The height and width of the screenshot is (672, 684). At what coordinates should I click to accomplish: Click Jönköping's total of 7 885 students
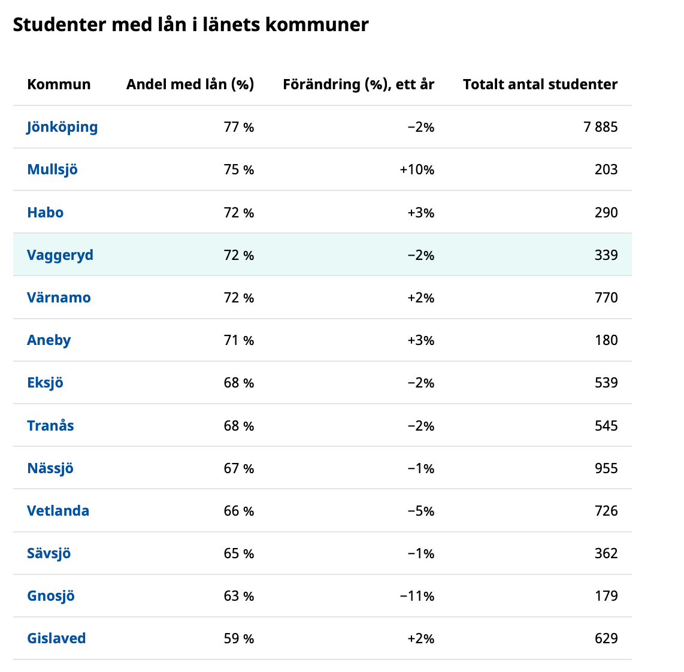pos(601,128)
